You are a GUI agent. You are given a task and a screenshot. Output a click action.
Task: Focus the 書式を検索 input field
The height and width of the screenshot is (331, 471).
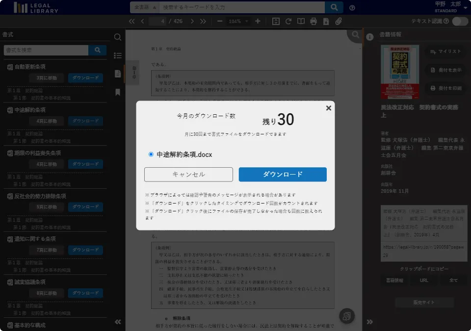pyautogui.click(x=46, y=50)
